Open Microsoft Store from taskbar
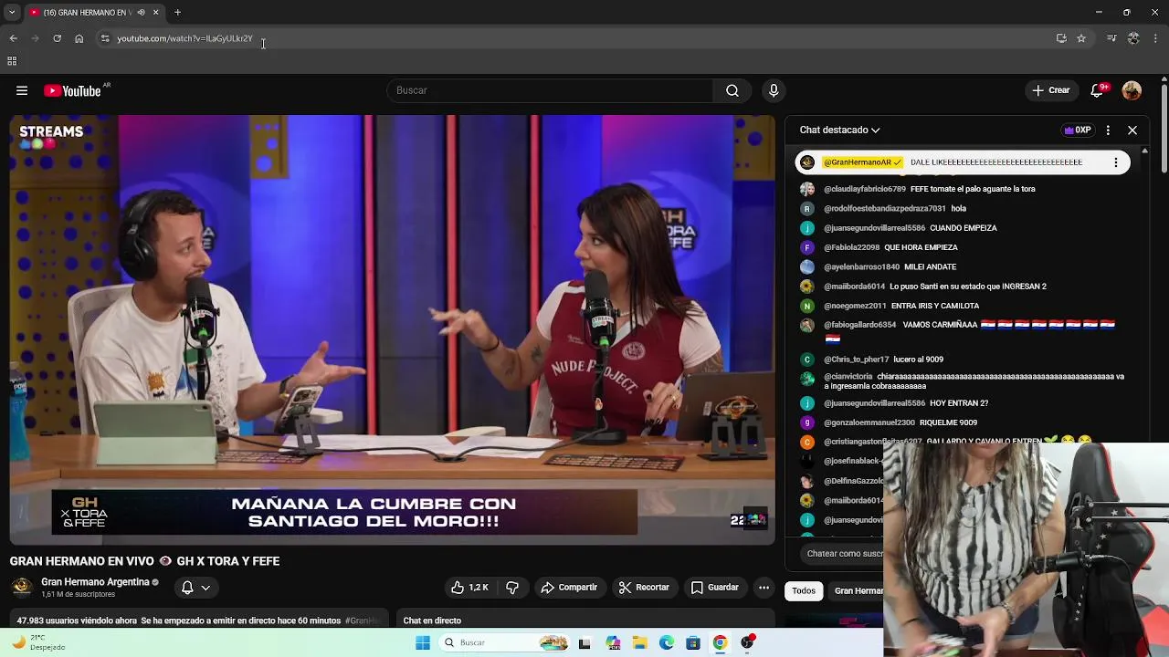 693,642
